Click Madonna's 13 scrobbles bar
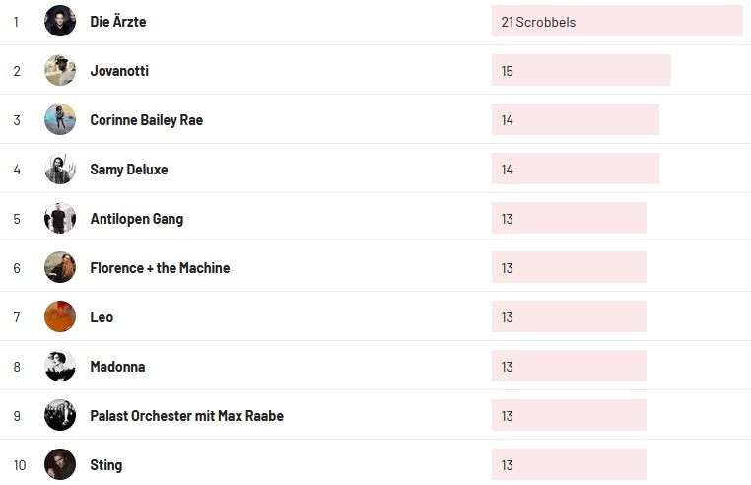The width and height of the screenshot is (751, 485). point(569,367)
